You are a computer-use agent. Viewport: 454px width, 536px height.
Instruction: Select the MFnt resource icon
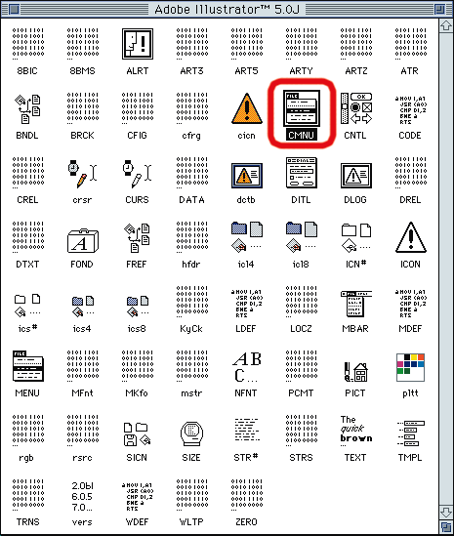point(83,366)
